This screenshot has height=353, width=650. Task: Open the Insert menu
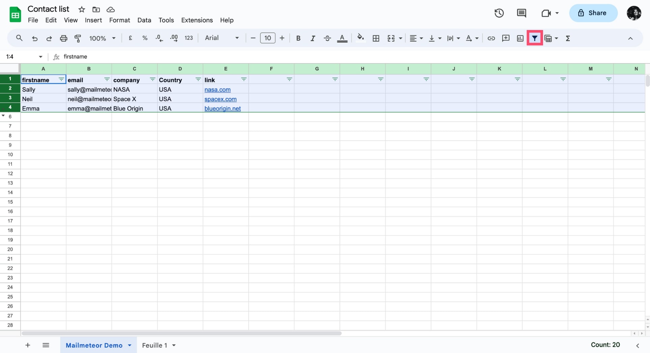(x=93, y=20)
